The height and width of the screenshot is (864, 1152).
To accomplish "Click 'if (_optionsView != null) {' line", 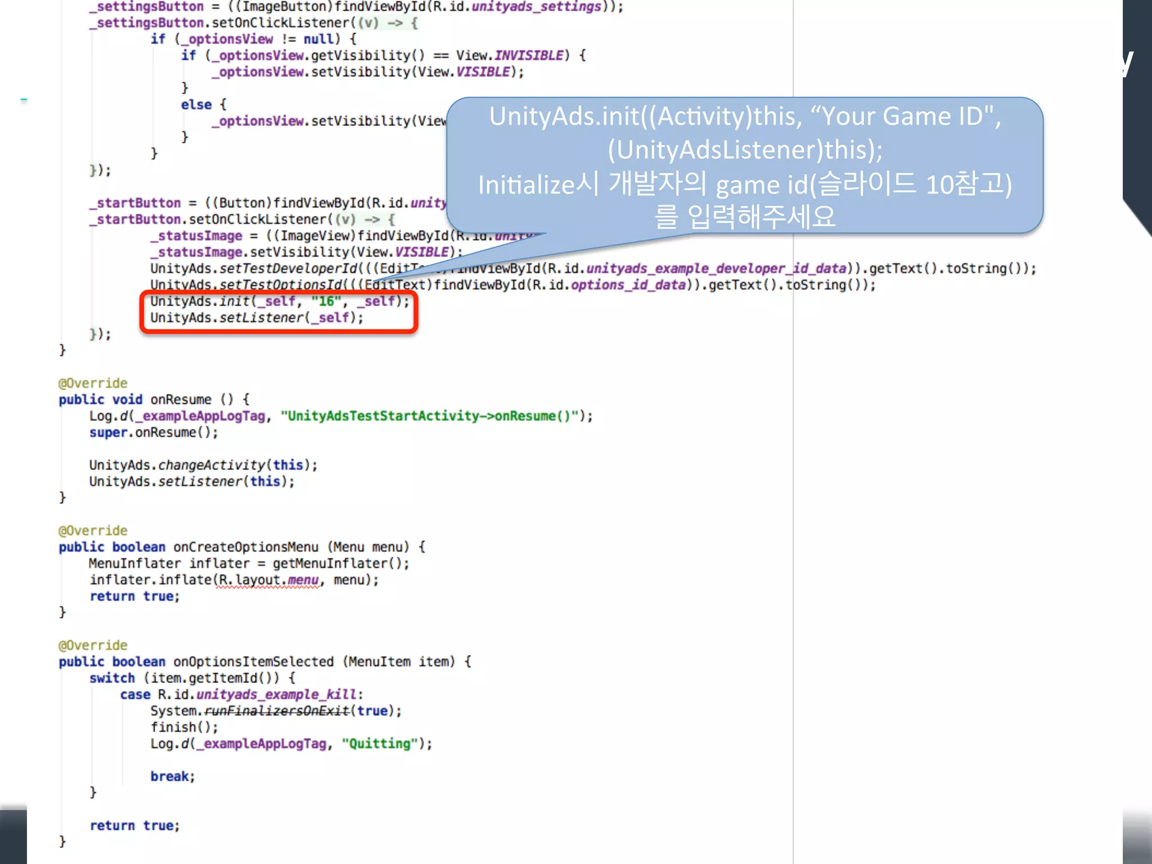I will click(x=253, y=39).
